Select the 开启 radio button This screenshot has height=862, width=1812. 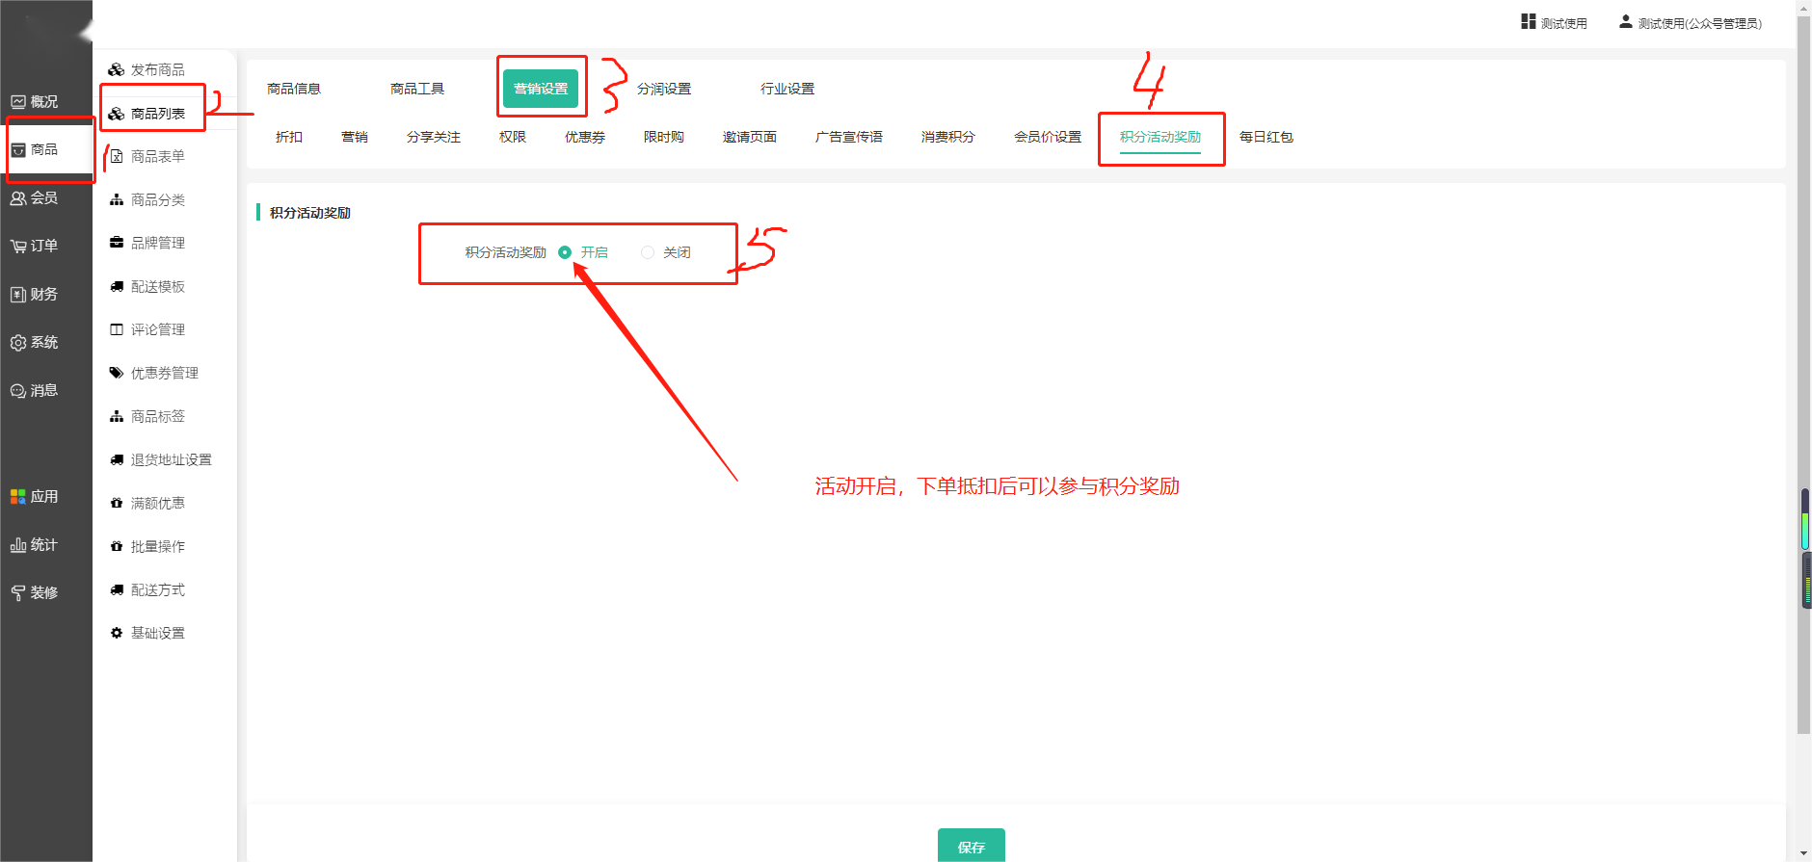565,252
